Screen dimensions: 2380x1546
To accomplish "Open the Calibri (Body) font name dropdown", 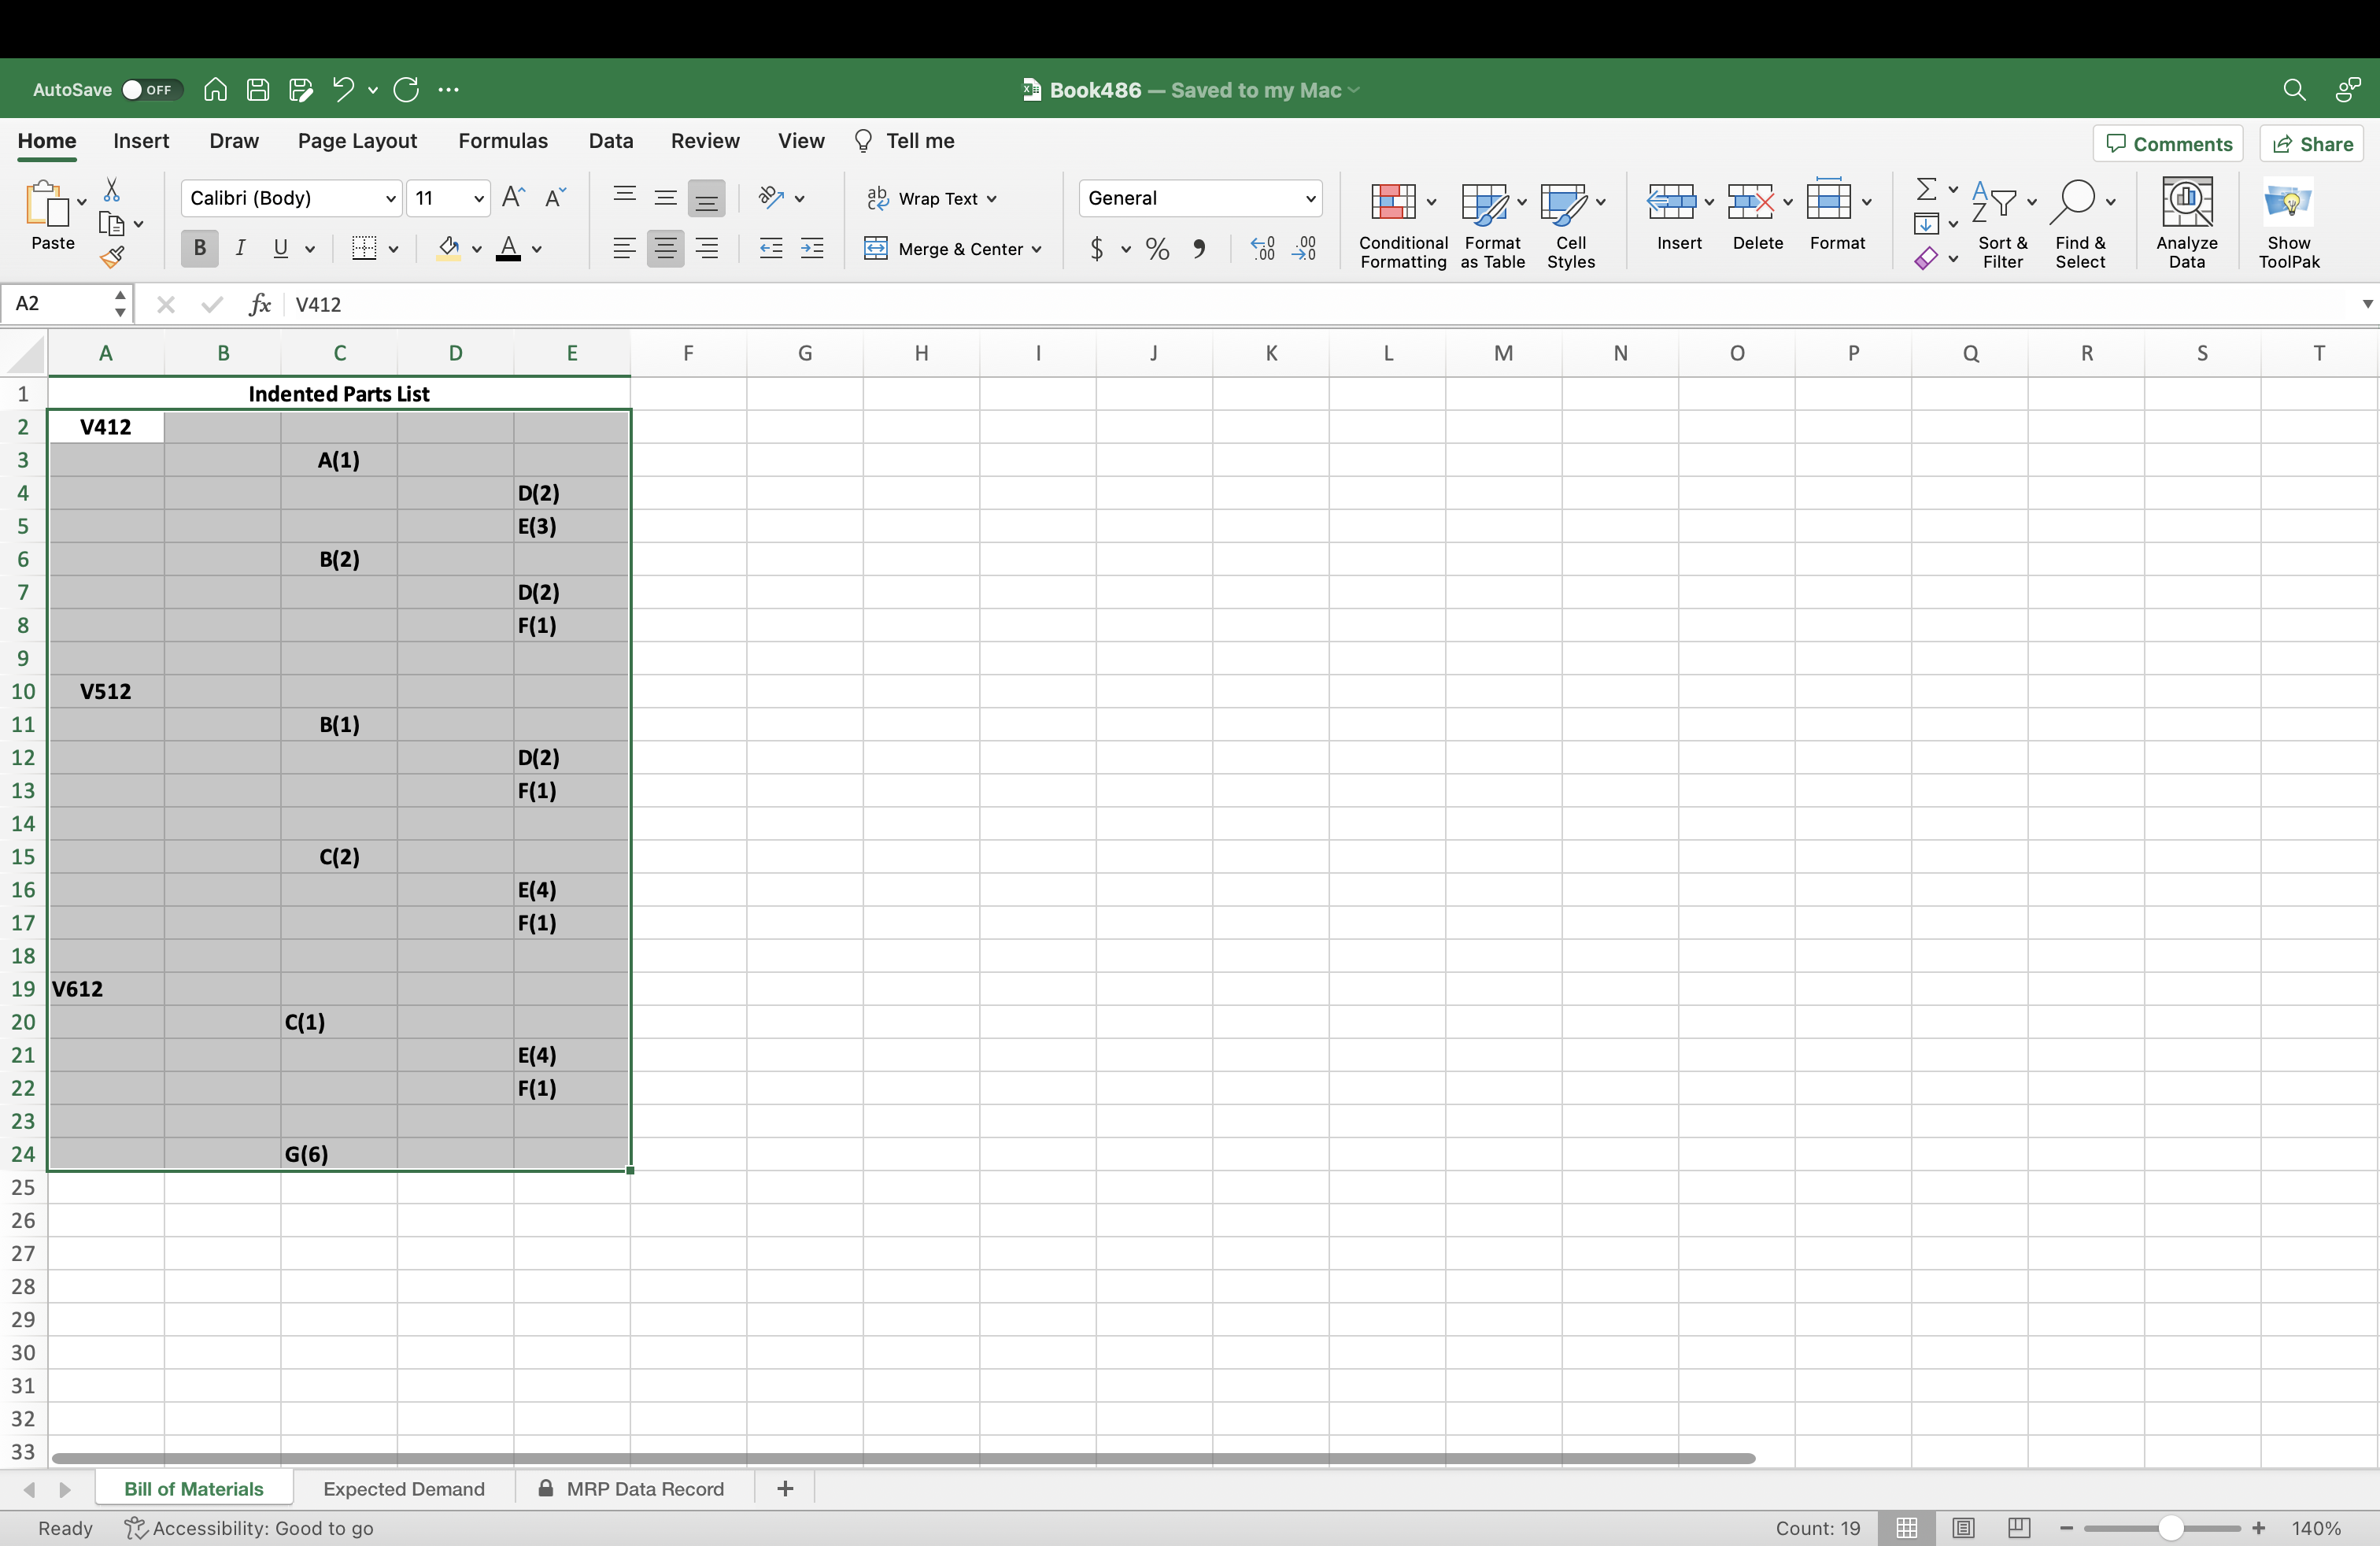I will (x=390, y=198).
